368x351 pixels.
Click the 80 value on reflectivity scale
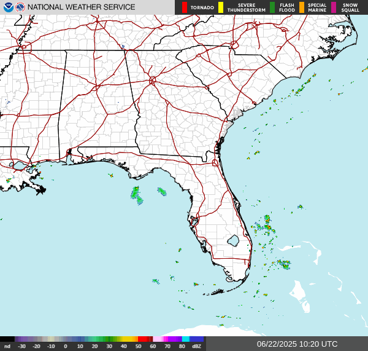pos(182,346)
